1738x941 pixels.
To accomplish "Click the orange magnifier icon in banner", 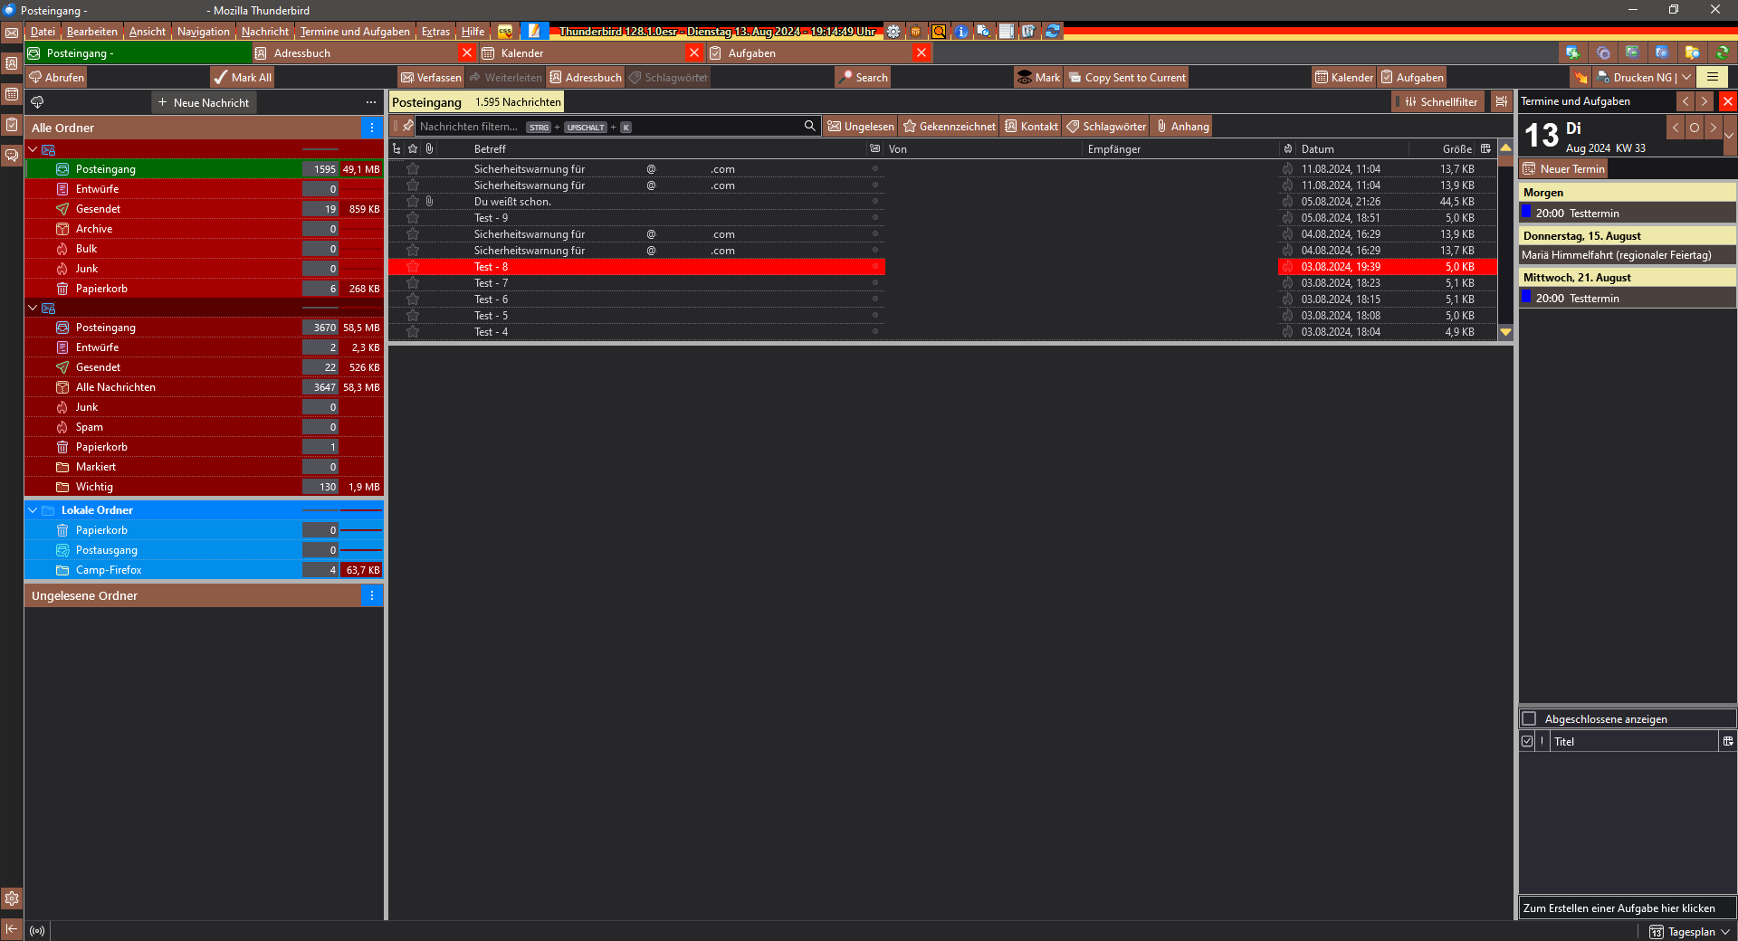I will (x=939, y=32).
